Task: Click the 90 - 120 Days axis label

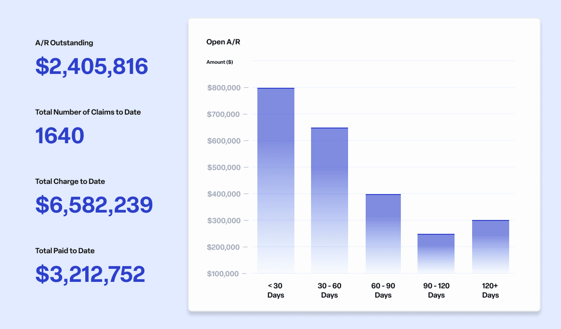Action: 436,291
